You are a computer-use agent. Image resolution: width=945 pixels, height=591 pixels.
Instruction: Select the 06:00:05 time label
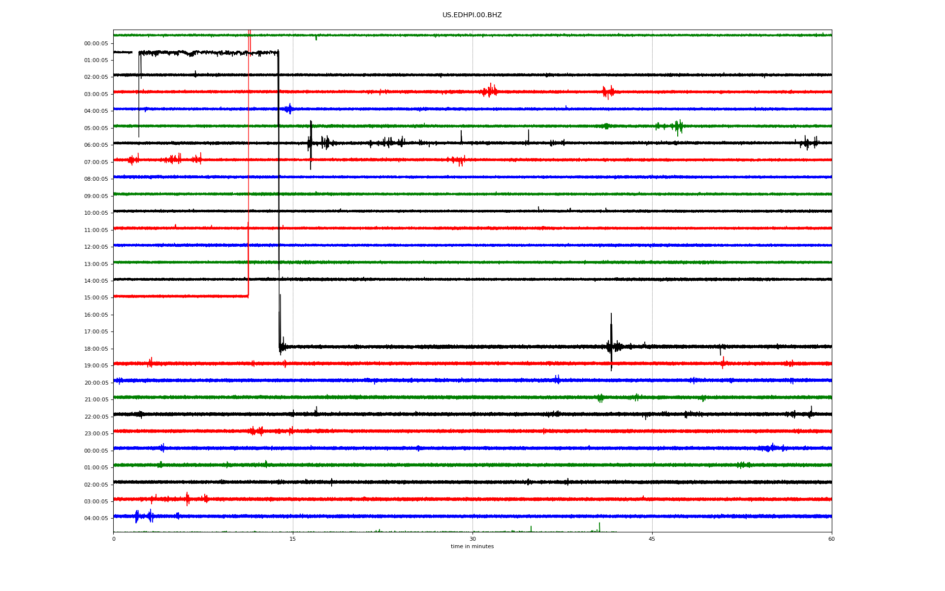click(96, 145)
